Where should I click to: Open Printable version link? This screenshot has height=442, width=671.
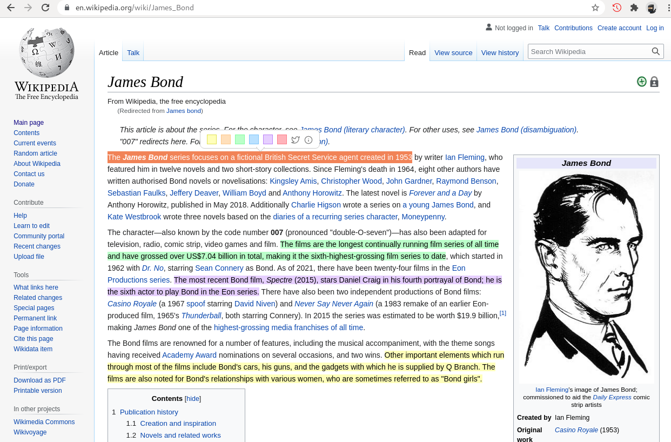coord(38,391)
